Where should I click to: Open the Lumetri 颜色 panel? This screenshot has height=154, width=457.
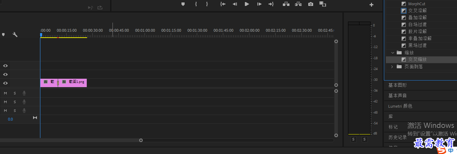tap(400, 106)
